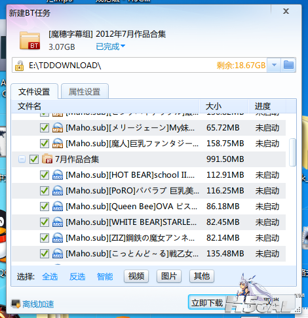Select the 82.14MB size cell
Screen dimensions: 308x318
(x=223, y=238)
